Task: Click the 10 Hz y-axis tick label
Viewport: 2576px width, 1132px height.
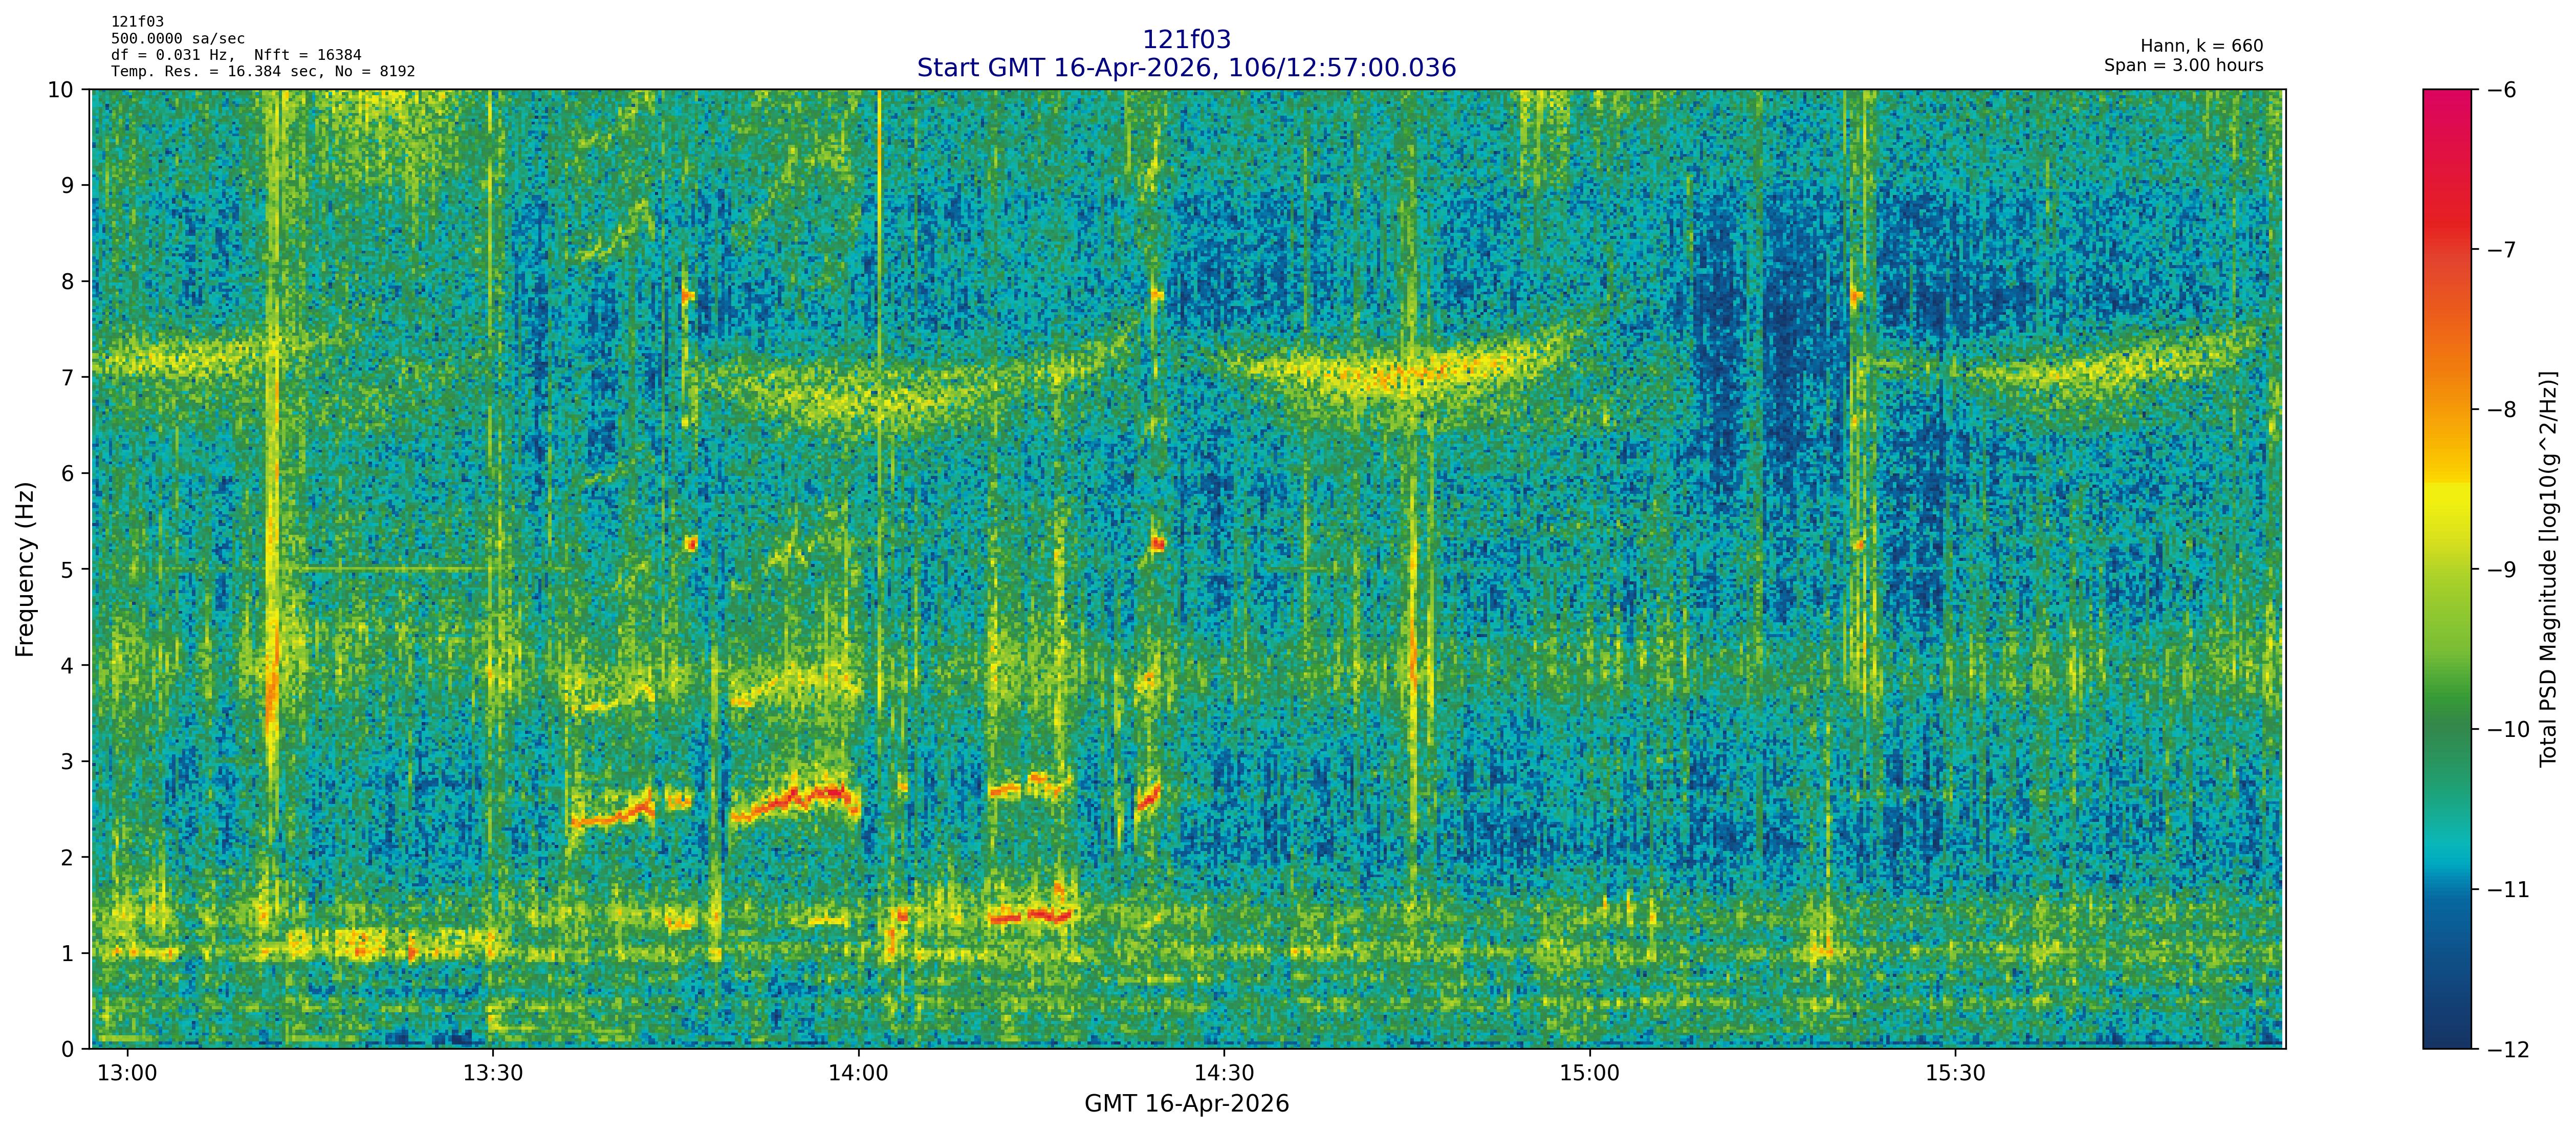Action: coord(60,90)
